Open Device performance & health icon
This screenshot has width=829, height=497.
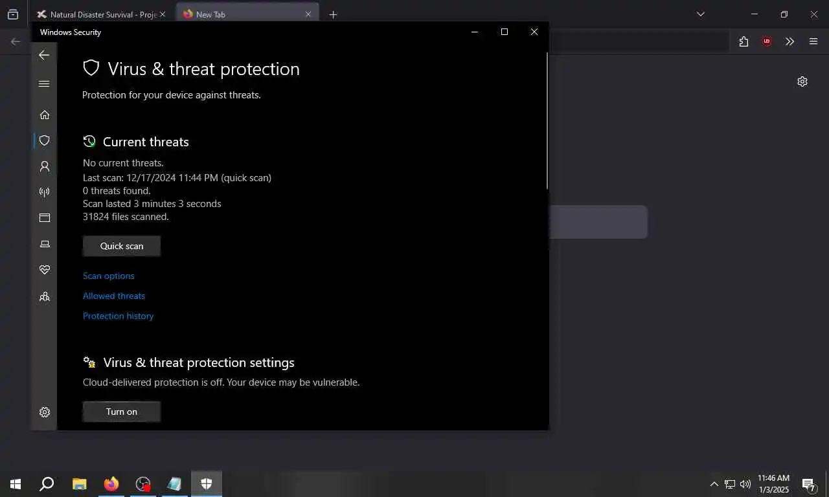click(x=45, y=270)
